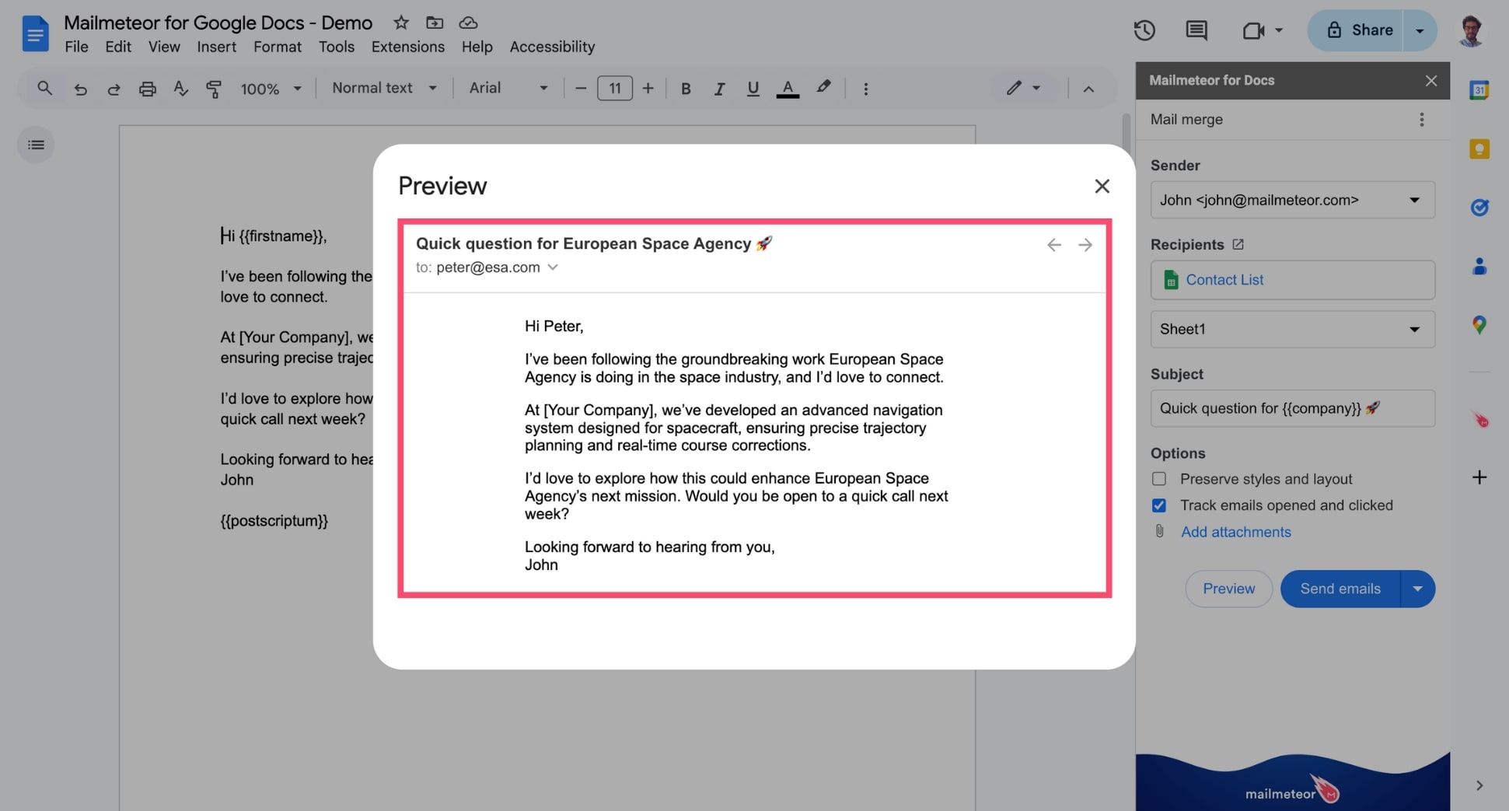
Task: Start a Meet call camera icon
Action: coord(1253,30)
